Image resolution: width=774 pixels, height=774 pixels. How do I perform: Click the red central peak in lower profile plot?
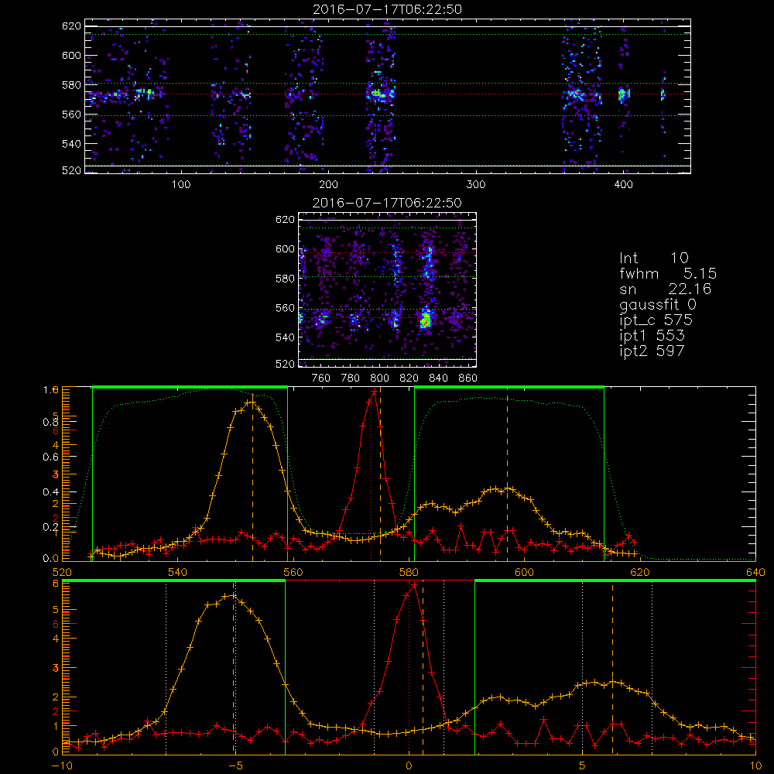tap(414, 584)
